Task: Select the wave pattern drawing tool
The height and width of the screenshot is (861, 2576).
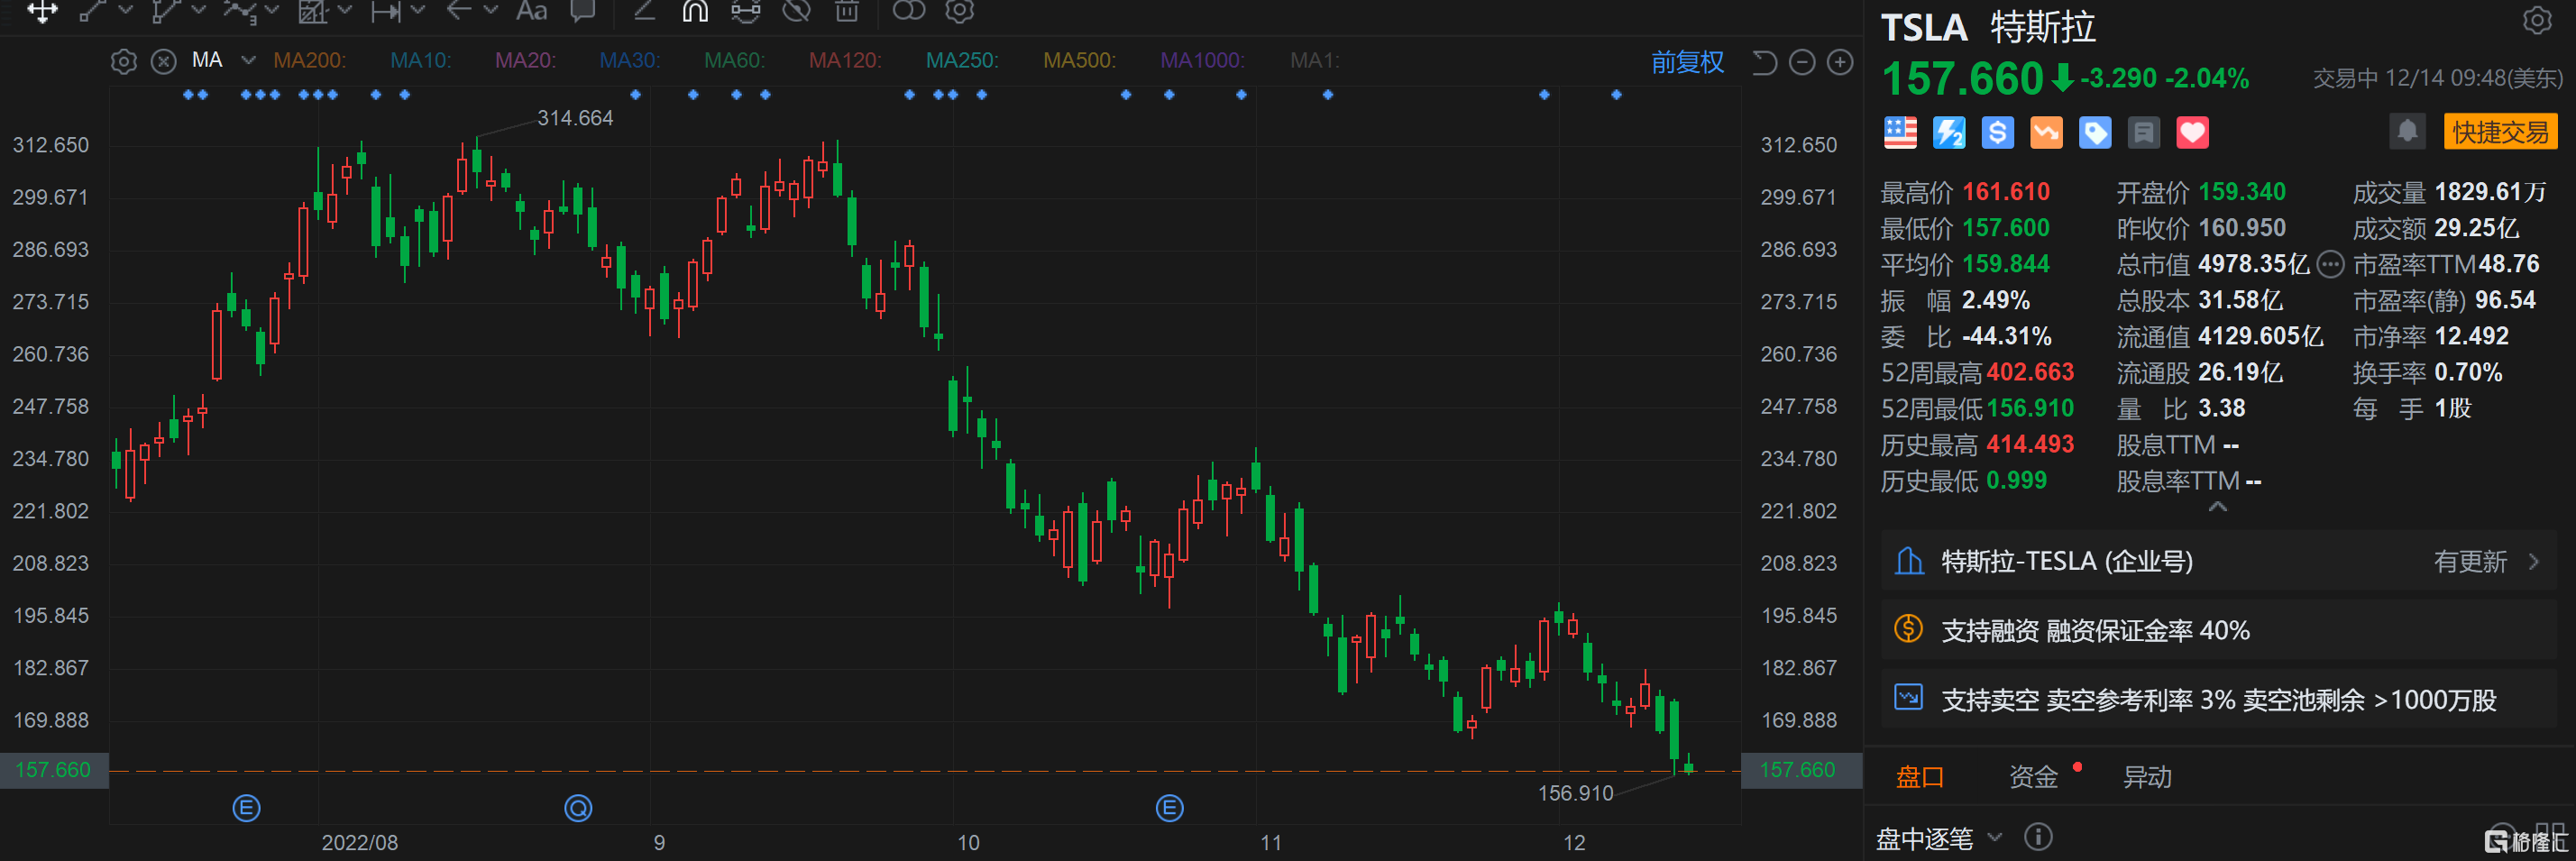Action: [240, 11]
